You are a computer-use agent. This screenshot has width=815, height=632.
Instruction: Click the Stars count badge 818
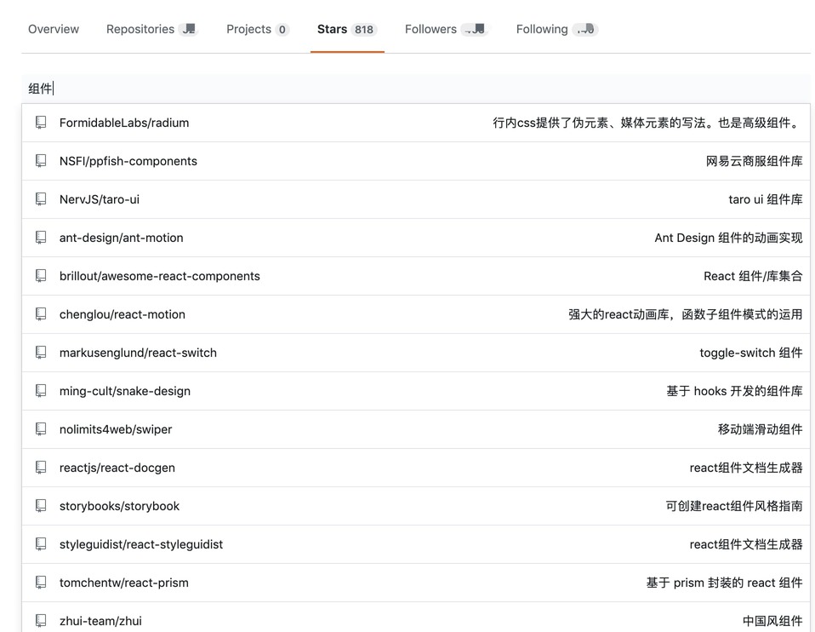364,30
